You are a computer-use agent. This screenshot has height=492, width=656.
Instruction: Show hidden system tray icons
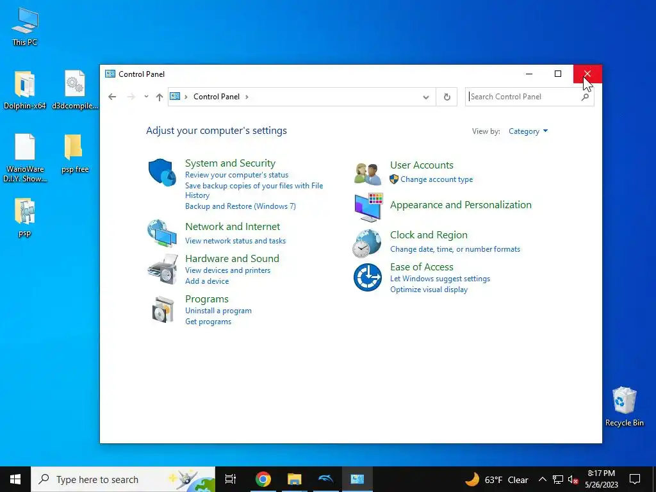542,479
